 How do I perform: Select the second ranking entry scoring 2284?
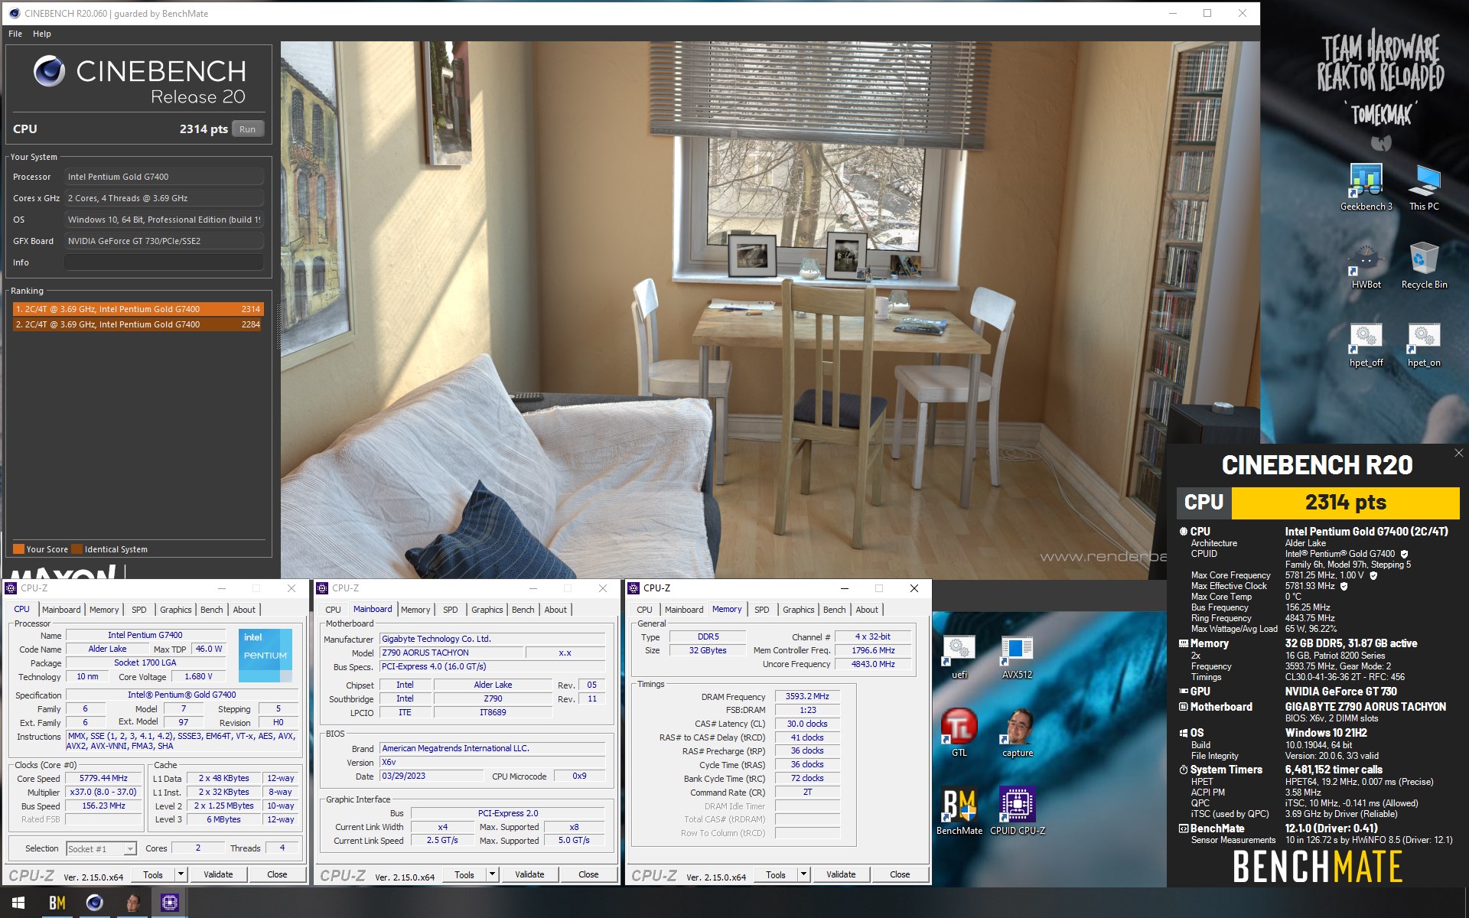pyautogui.click(x=138, y=324)
